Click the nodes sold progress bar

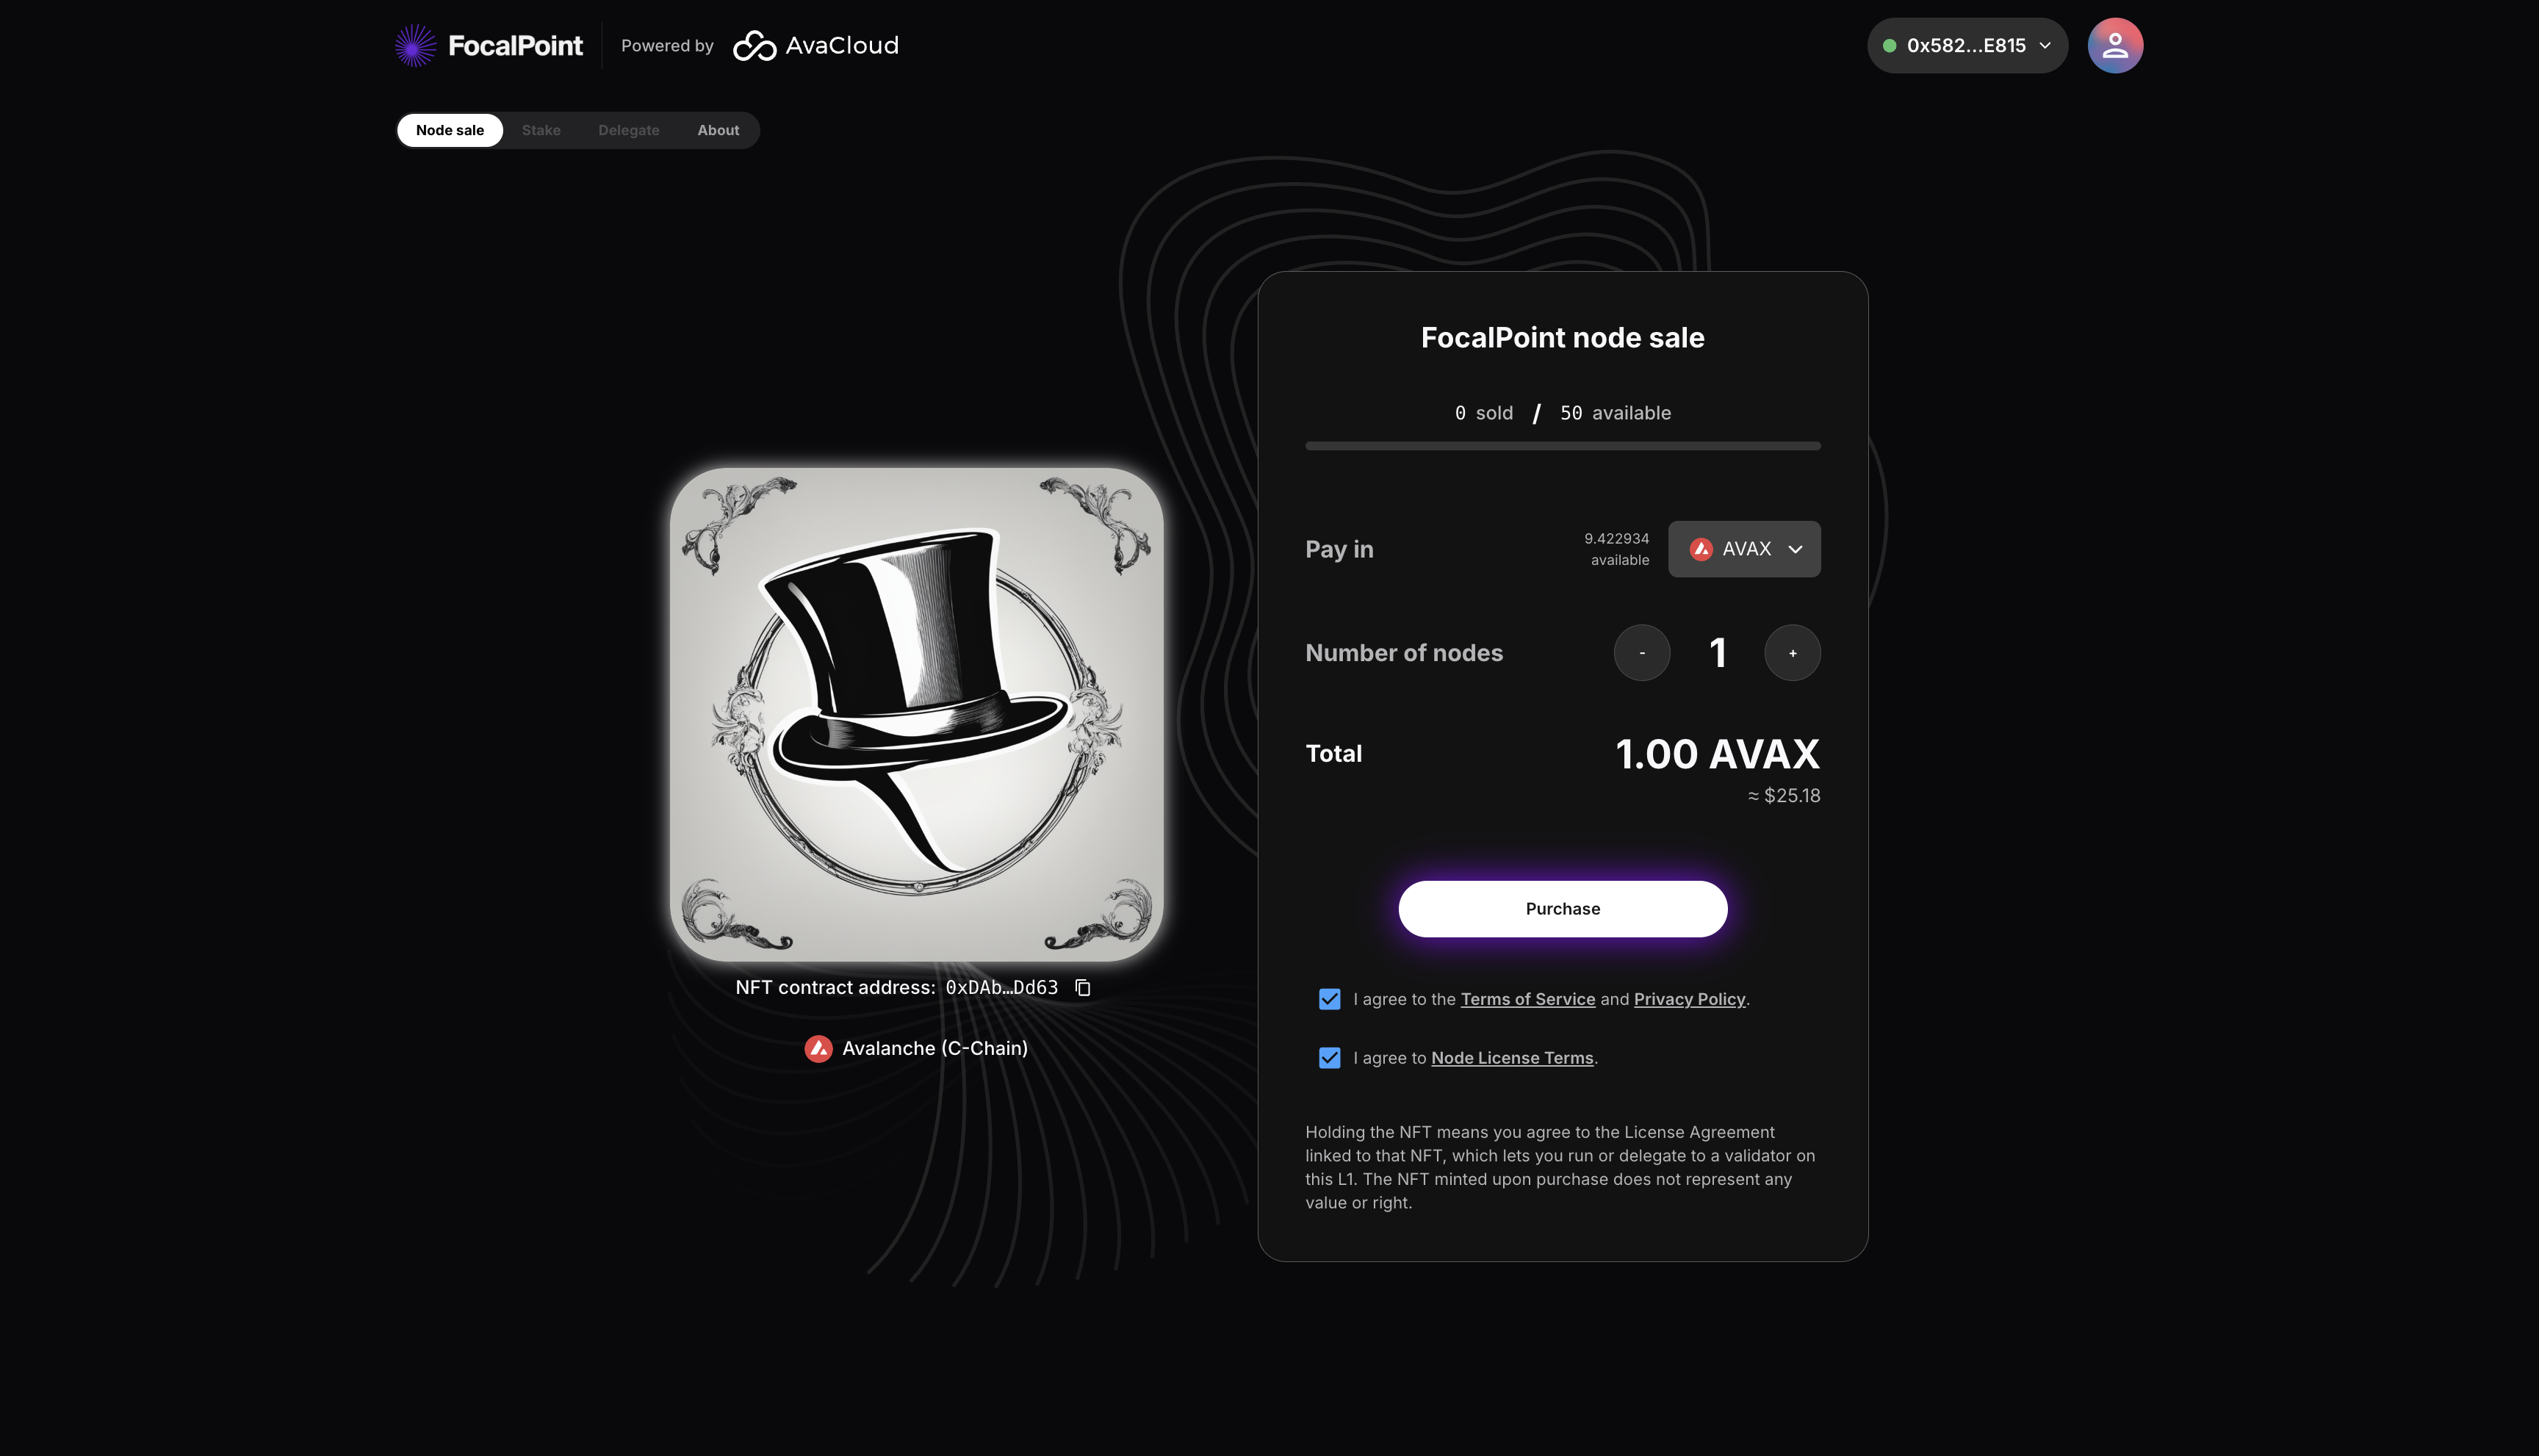tap(1562, 446)
